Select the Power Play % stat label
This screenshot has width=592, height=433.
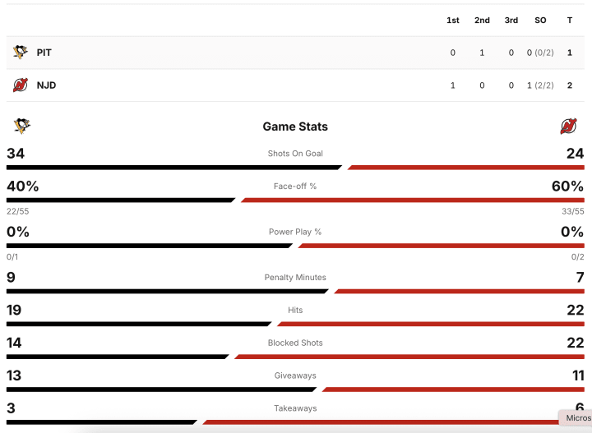coord(295,232)
